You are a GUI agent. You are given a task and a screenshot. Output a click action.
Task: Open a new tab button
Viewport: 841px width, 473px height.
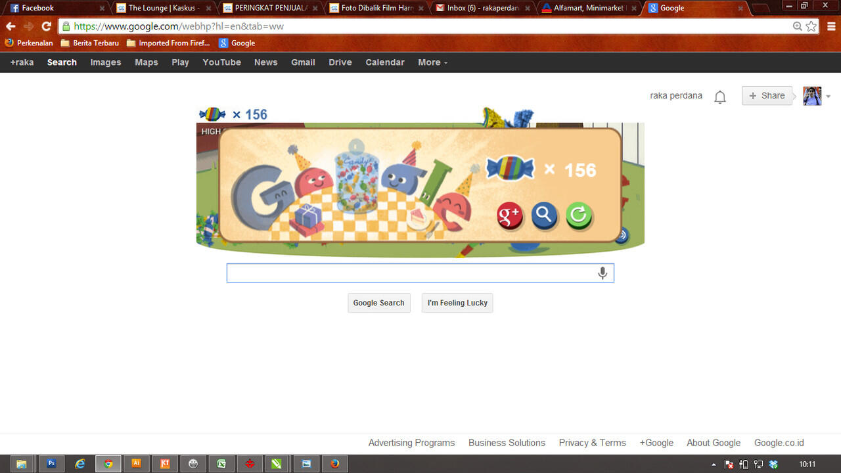pos(760,9)
